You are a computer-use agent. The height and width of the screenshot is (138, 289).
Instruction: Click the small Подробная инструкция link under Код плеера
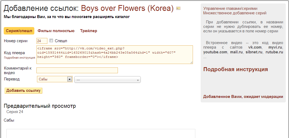pyautogui.click(x=19, y=58)
